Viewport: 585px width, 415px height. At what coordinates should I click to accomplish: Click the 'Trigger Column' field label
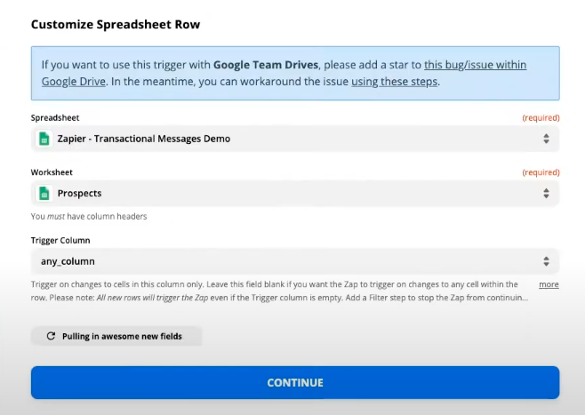(x=60, y=241)
